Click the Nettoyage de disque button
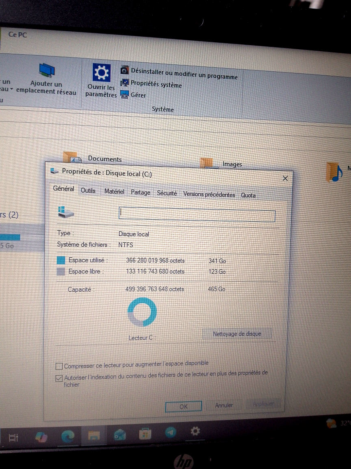Image resolution: width=351 pixels, height=469 pixels. [237, 334]
